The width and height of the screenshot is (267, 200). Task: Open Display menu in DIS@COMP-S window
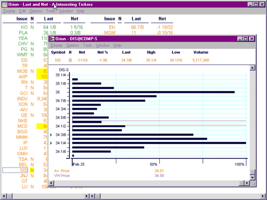57,45
